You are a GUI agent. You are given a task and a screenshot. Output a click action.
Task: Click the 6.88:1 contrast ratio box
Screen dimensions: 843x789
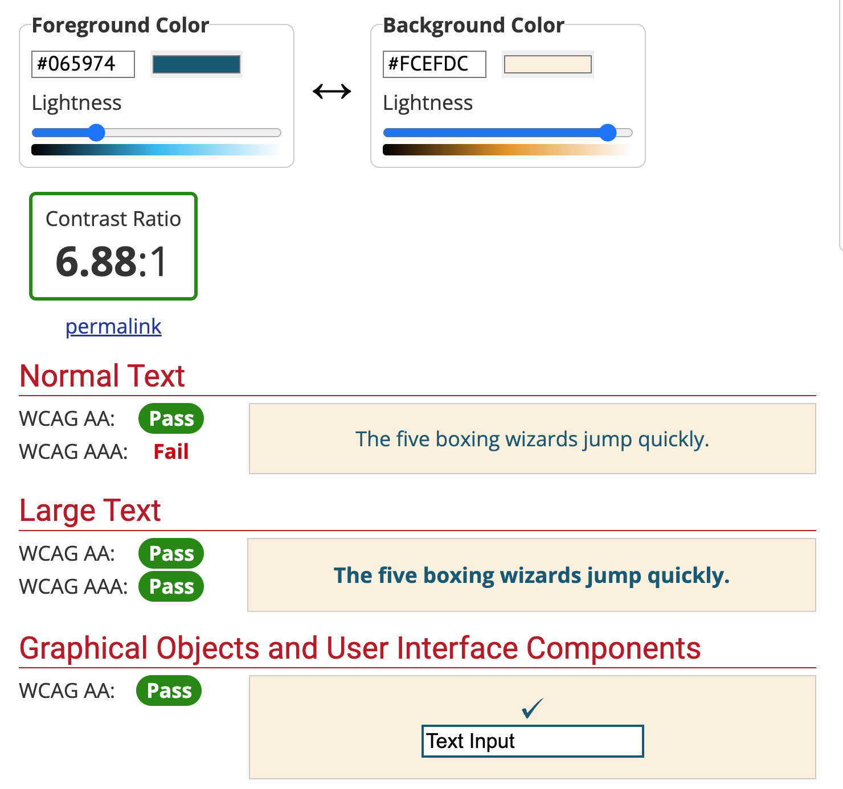click(113, 246)
